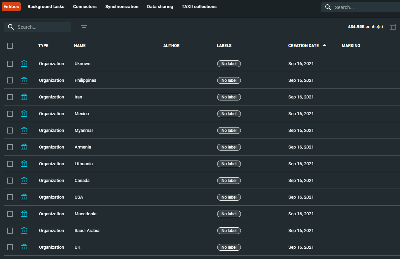
Task: Switch to the Connectors tab
Action: (x=85, y=6)
